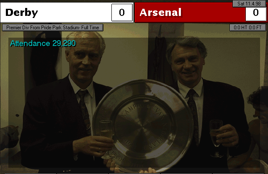Click the 0:0 HT 0:0 FT button

tap(247, 28)
